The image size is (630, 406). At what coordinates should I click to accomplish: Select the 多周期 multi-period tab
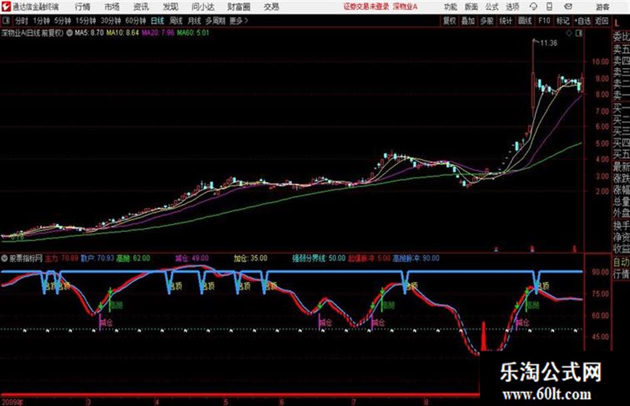(215, 21)
